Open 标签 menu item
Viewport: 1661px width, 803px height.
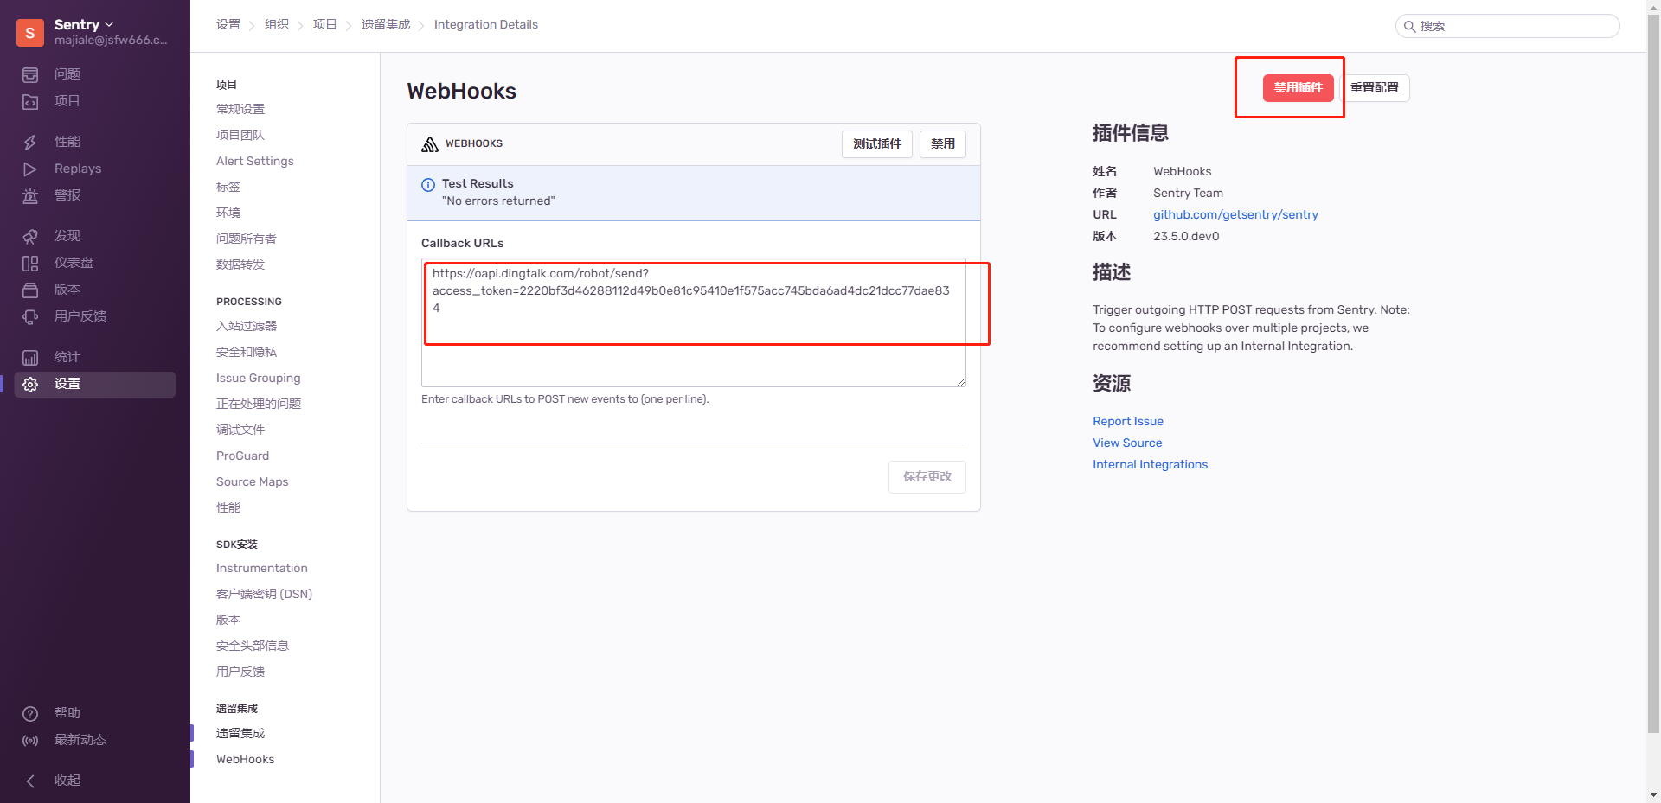(x=228, y=187)
